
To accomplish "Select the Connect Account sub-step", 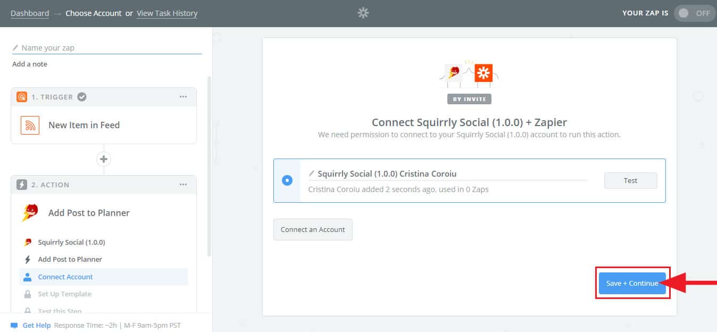I will pos(104,277).
